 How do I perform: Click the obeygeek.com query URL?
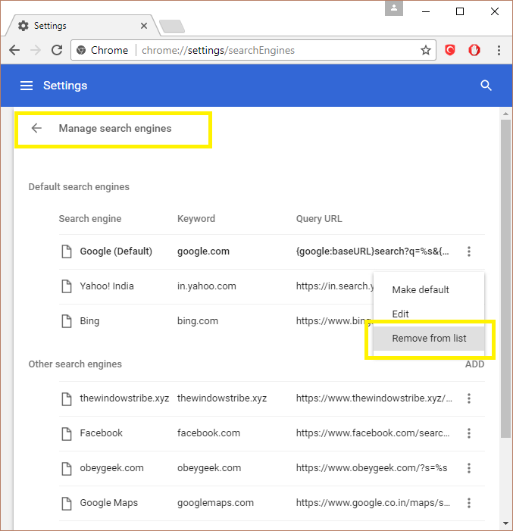click(x=372, y=468)
